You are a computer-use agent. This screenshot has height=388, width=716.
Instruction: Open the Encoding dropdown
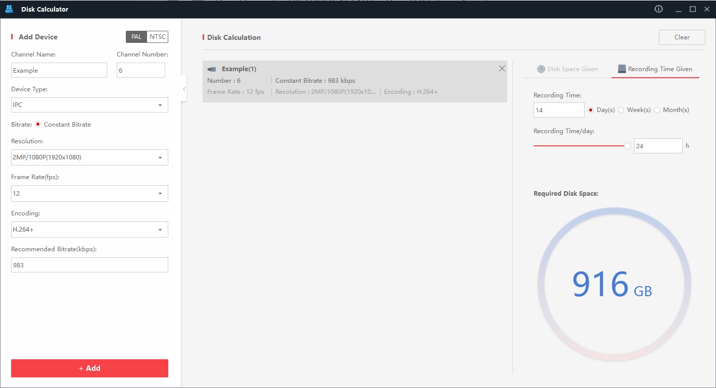(x=89, y=230)
